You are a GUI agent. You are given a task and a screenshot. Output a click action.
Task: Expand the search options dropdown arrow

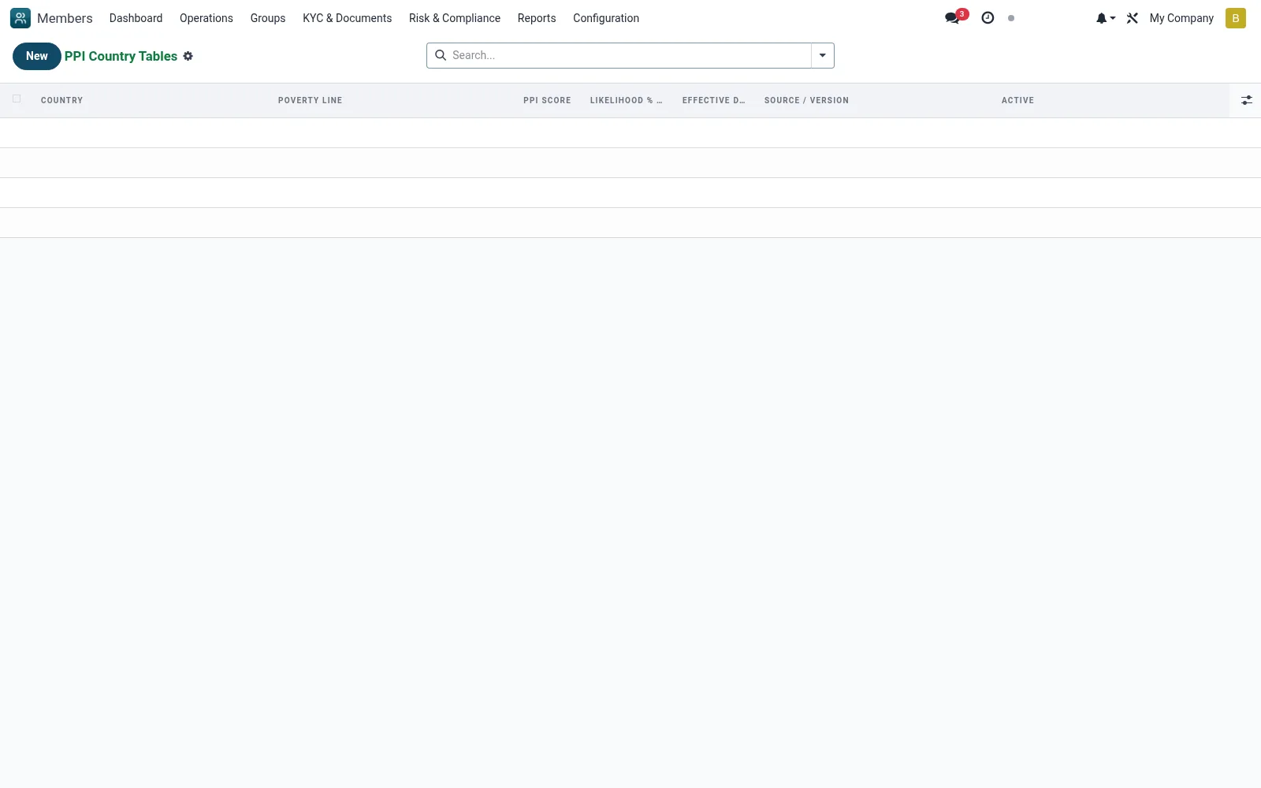pyautogui.click(x=823, y=55)
